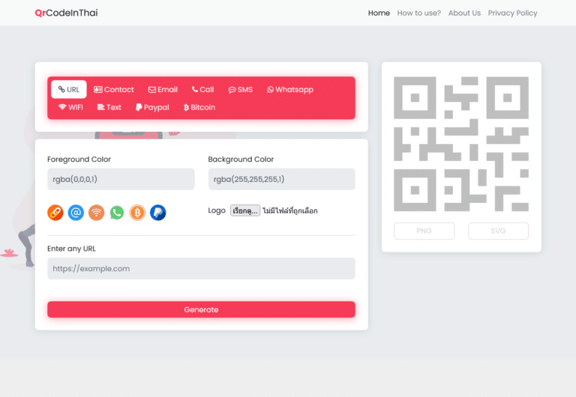Image resolution: width=576 pixels, height=397 pixels.
Task: Pick the PayPal logo icon
Action: [x=157, y=213]
